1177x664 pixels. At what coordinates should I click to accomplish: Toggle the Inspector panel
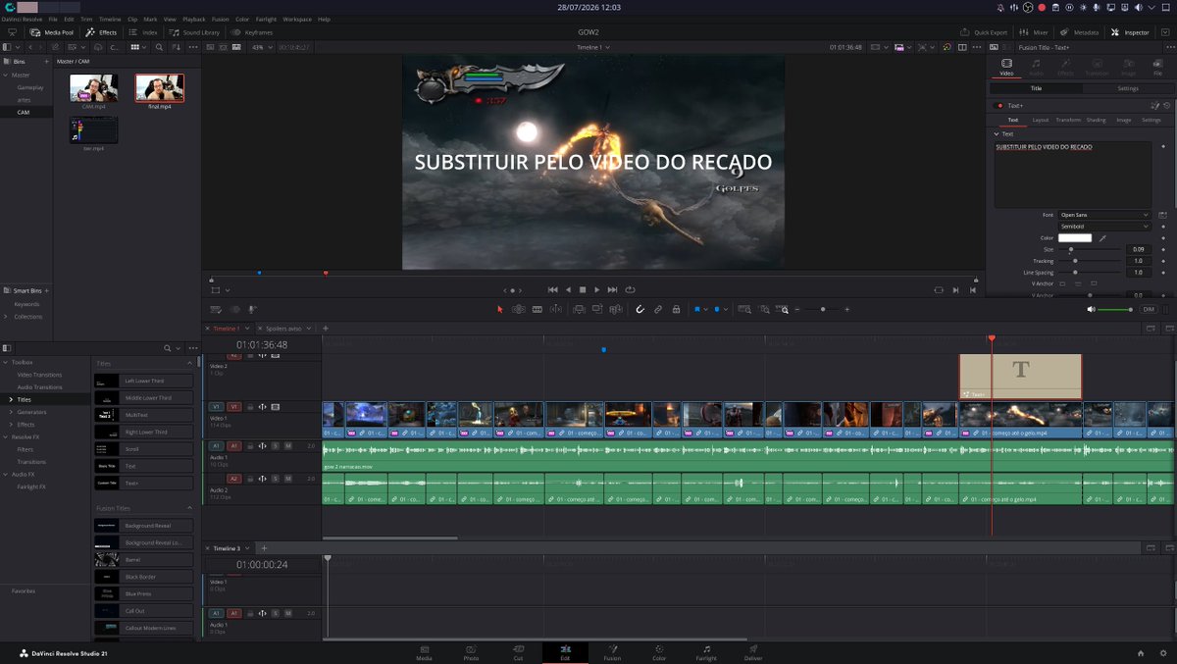1130,32
